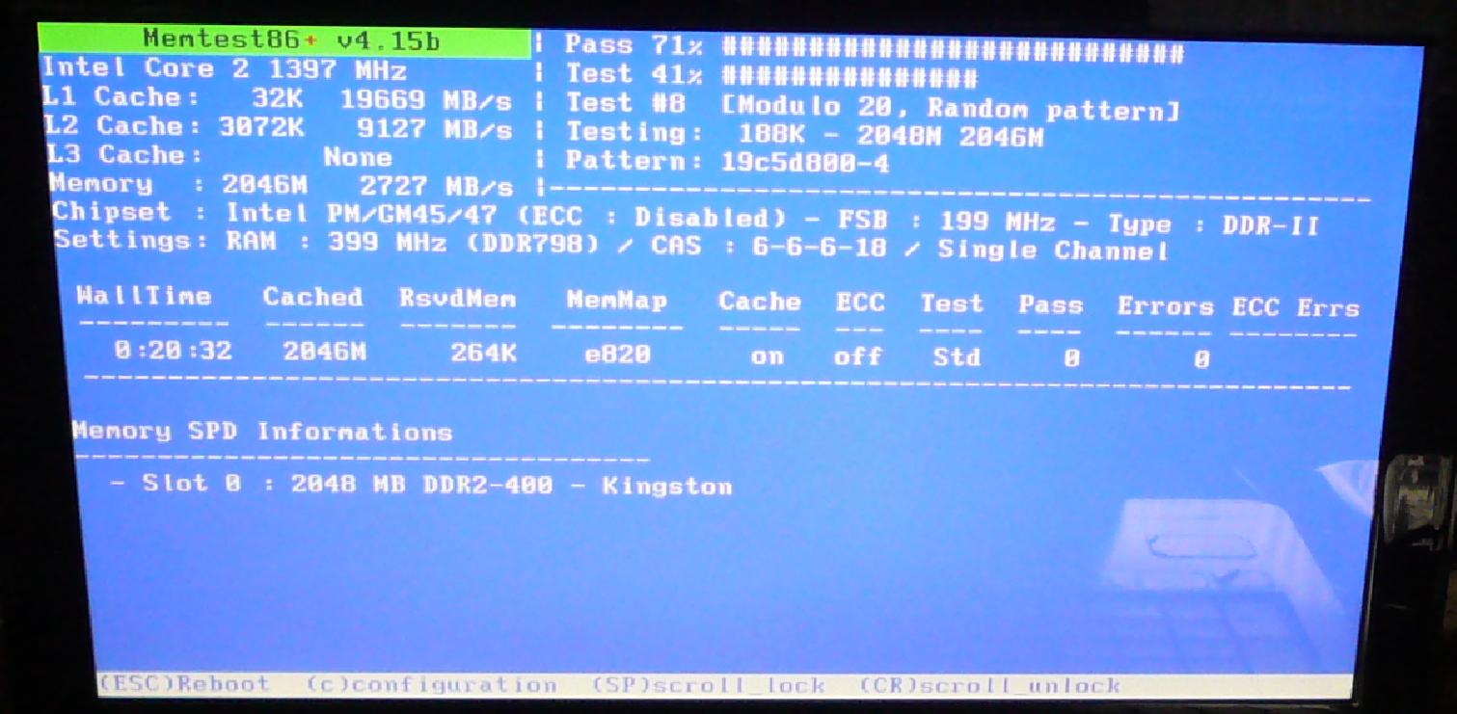Select the Test #8 Modulo 20 description
Image resolution: width=1457 pixels, height=714 pixels.
(873, 106)
